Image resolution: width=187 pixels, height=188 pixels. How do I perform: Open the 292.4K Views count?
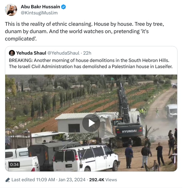point(103,180)
